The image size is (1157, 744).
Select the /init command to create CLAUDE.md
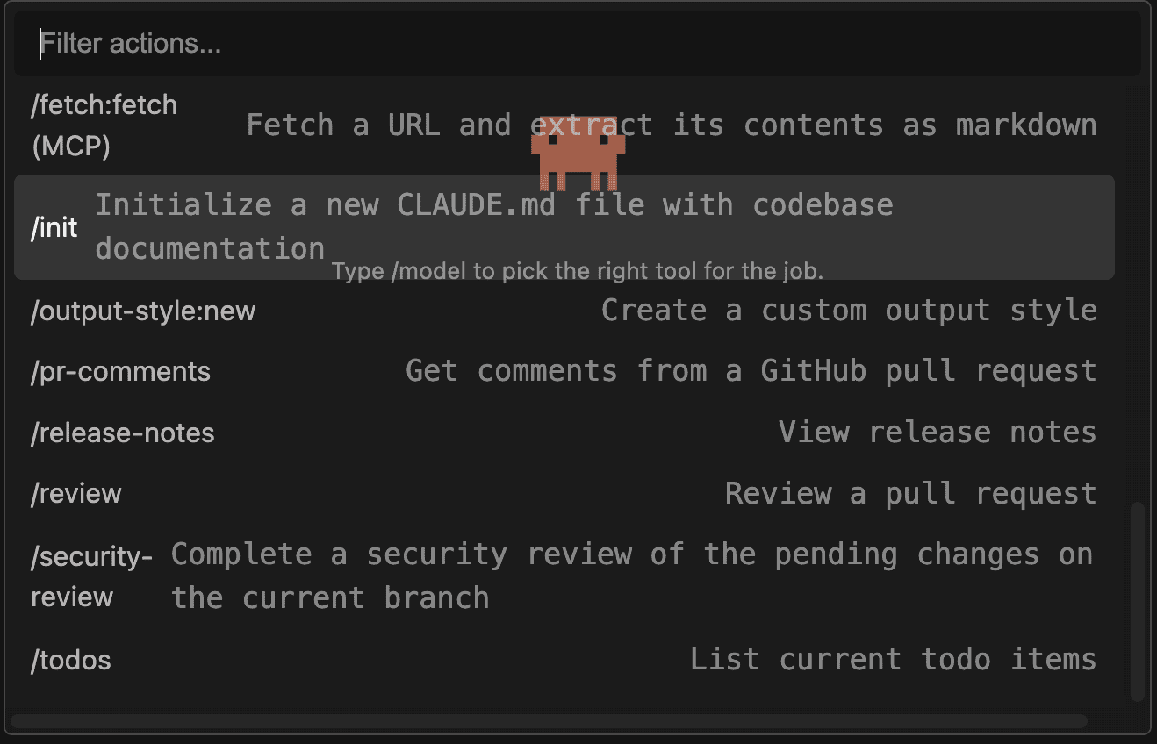(54, 227)
